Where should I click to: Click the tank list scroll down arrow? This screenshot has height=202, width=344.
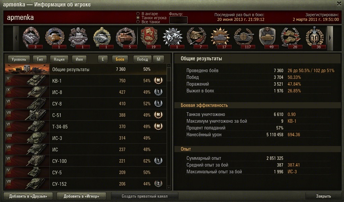(x=169, y=187)
